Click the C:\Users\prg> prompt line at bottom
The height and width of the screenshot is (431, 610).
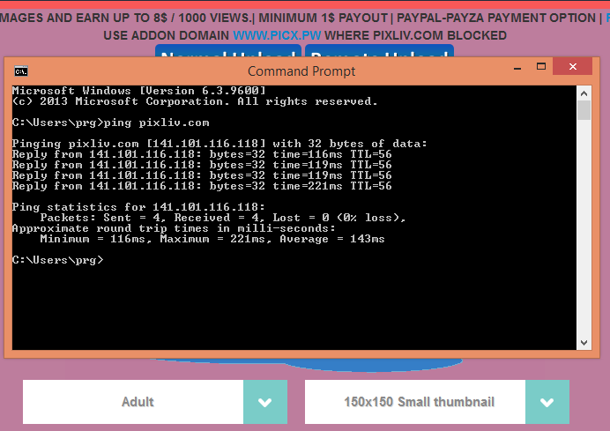pos(58,260)
